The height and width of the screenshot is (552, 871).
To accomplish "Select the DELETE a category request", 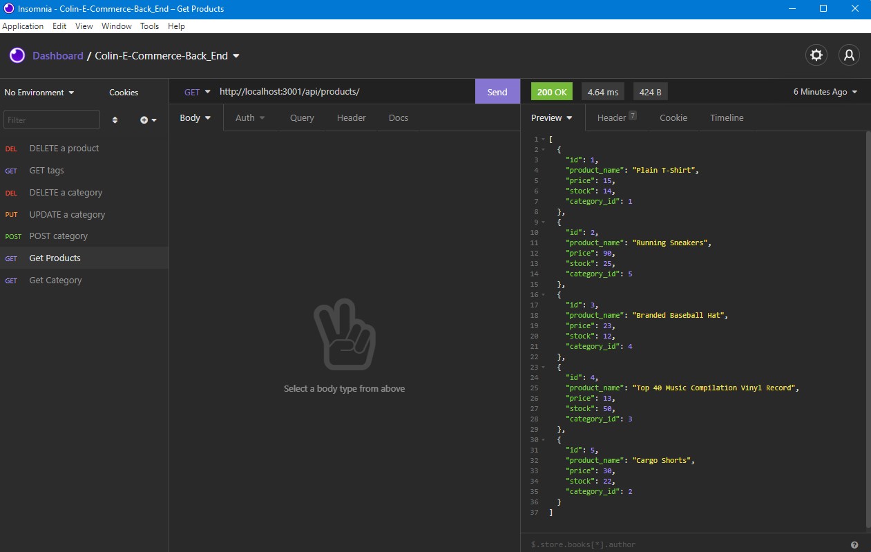I will (x=84, y=192).
